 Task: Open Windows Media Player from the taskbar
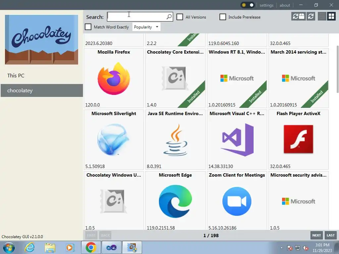70,247
